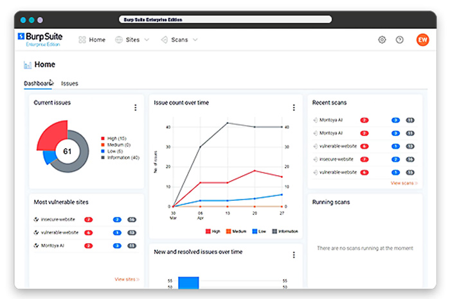Open settings gear icon in header
450x299 pixels.
(x=382, y=40)
